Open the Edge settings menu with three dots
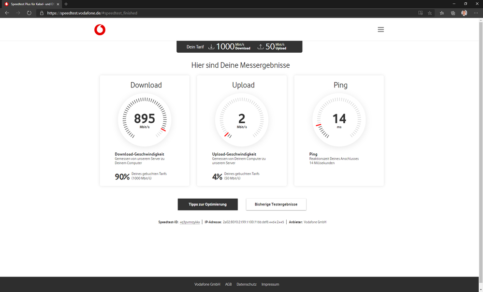This screenshot has height=292, width=483. [x=475, y=13]
